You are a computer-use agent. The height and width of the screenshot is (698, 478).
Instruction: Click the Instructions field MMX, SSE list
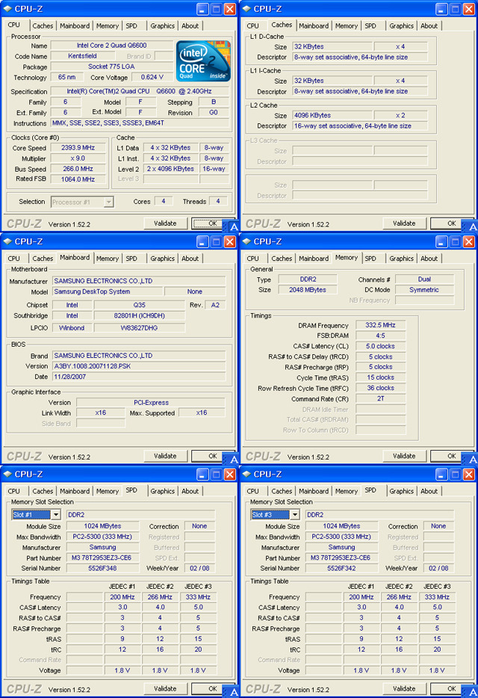pyautogui.click(x=140, y=123)
